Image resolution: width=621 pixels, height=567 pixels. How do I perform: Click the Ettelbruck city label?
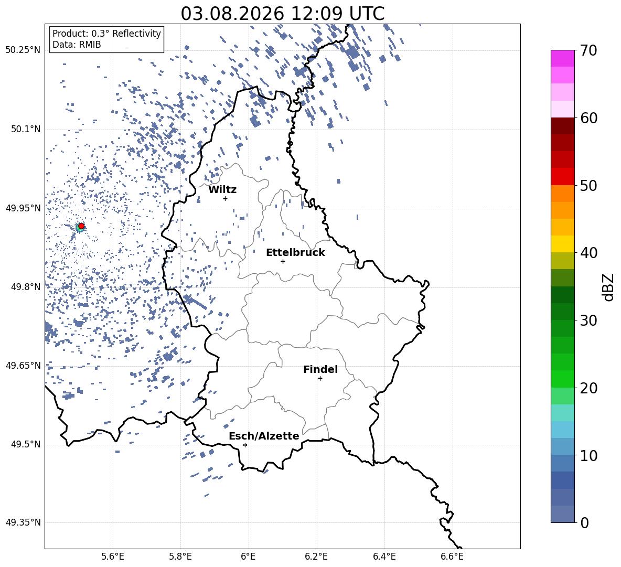click(x=295, y=253)
